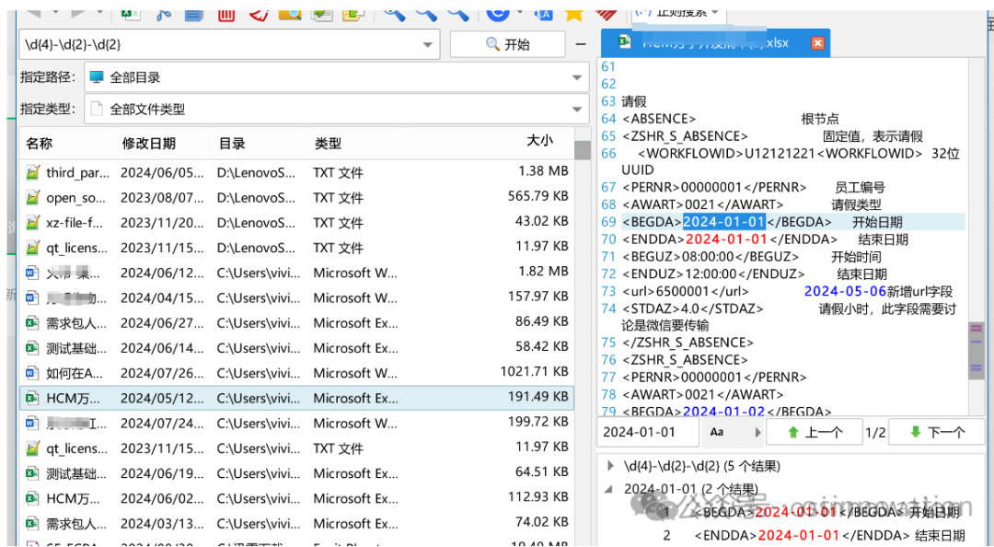This screenshot has width=994, height=547.
Task: Click the Excel icon on the preview xlsx tab
Action: [x=625, y=42]
